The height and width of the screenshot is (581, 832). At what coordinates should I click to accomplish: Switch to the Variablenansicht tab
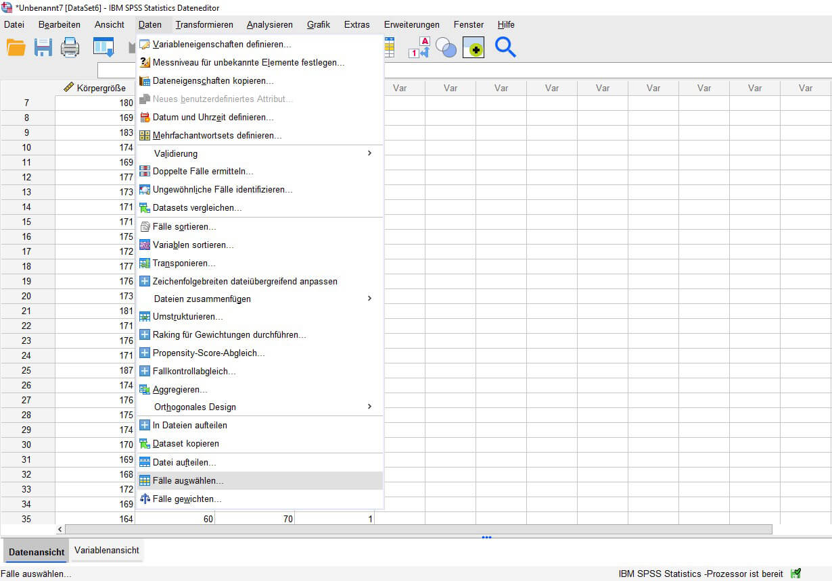pos(106,550)
